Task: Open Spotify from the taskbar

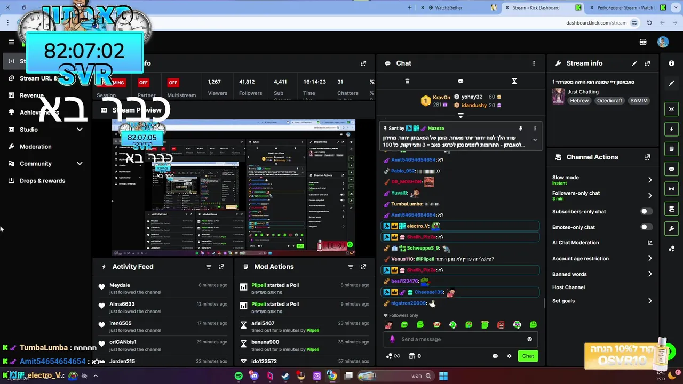Action: [239, 376]
